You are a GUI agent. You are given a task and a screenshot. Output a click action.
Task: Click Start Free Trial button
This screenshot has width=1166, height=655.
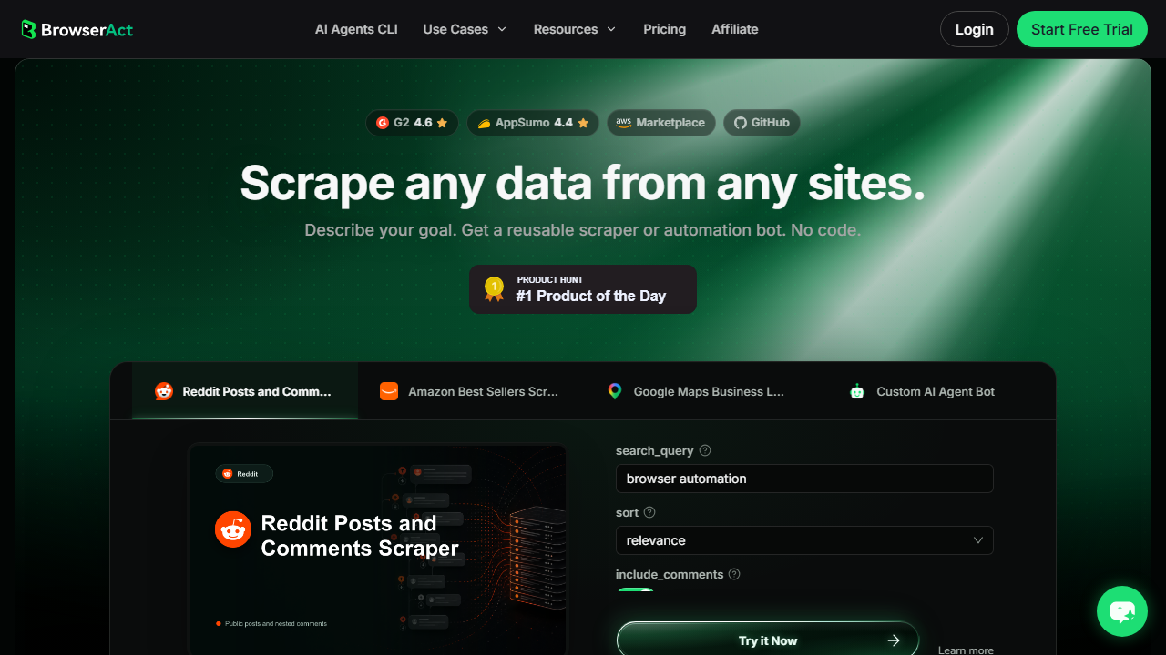(x=1082, y=29)
